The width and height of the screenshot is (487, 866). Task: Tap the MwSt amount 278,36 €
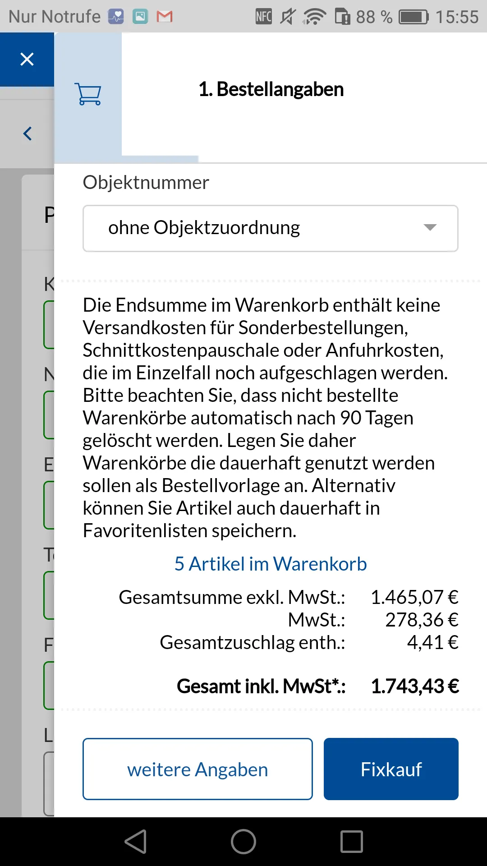point(422,620)
